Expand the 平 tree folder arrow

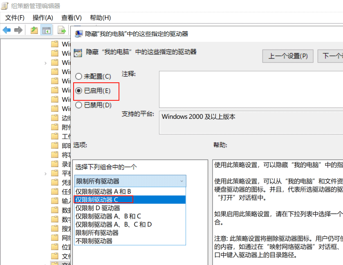click(x=45, y=174)
